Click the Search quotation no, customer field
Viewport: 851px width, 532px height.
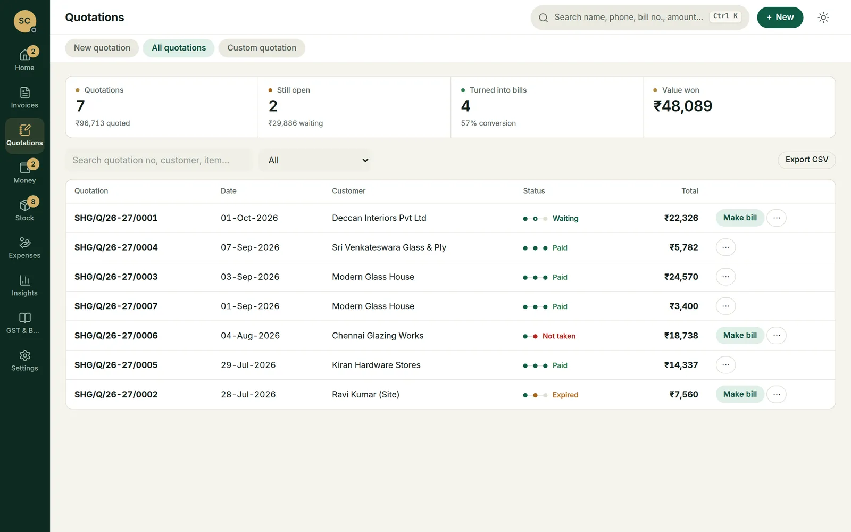coord(159,160)
